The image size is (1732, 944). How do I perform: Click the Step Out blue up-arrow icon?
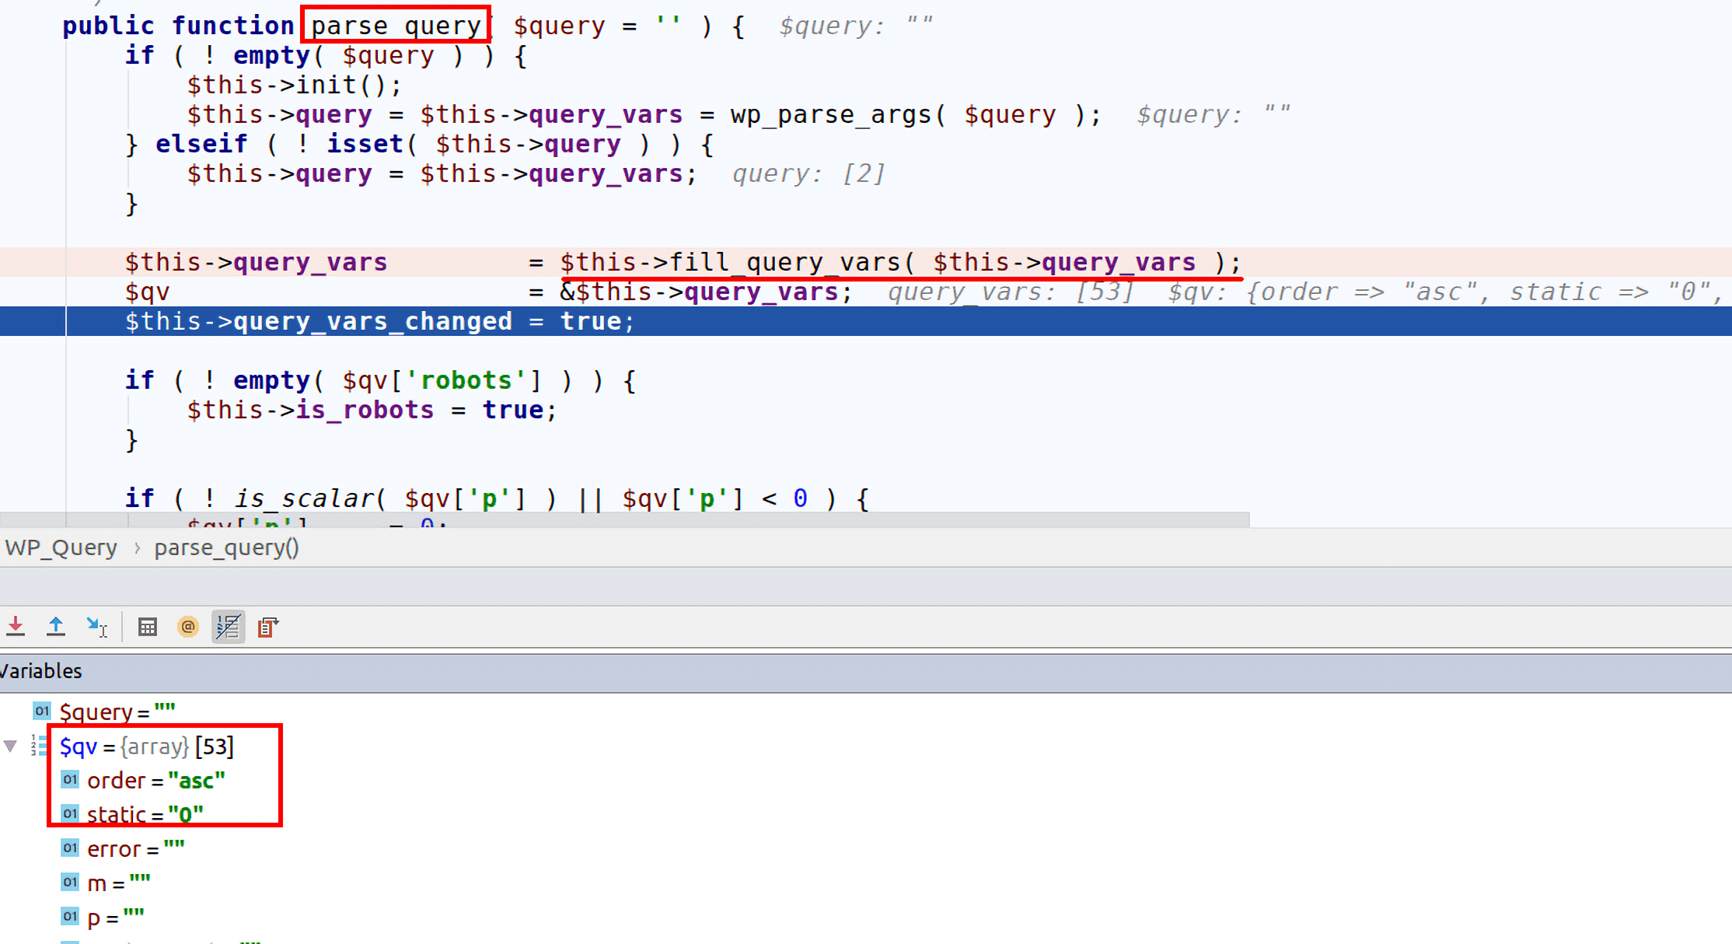pos(55,626)
